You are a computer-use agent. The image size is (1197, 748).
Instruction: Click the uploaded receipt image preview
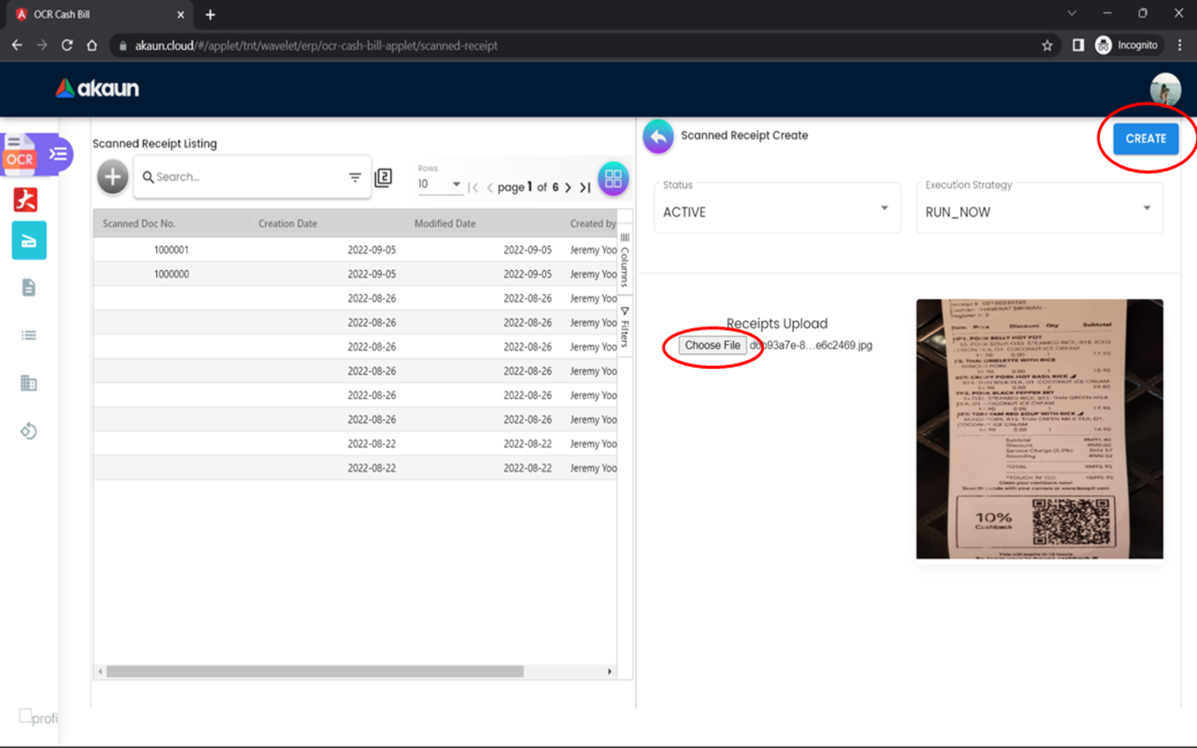point(1039,429)
